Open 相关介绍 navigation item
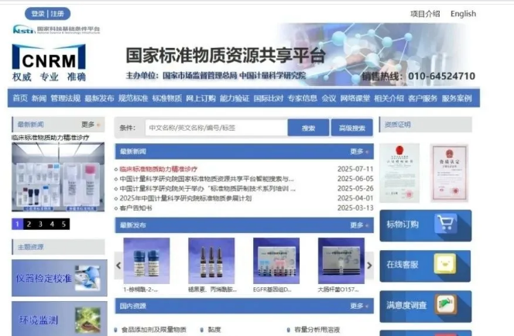514x336 pixels. click(389, 98)
